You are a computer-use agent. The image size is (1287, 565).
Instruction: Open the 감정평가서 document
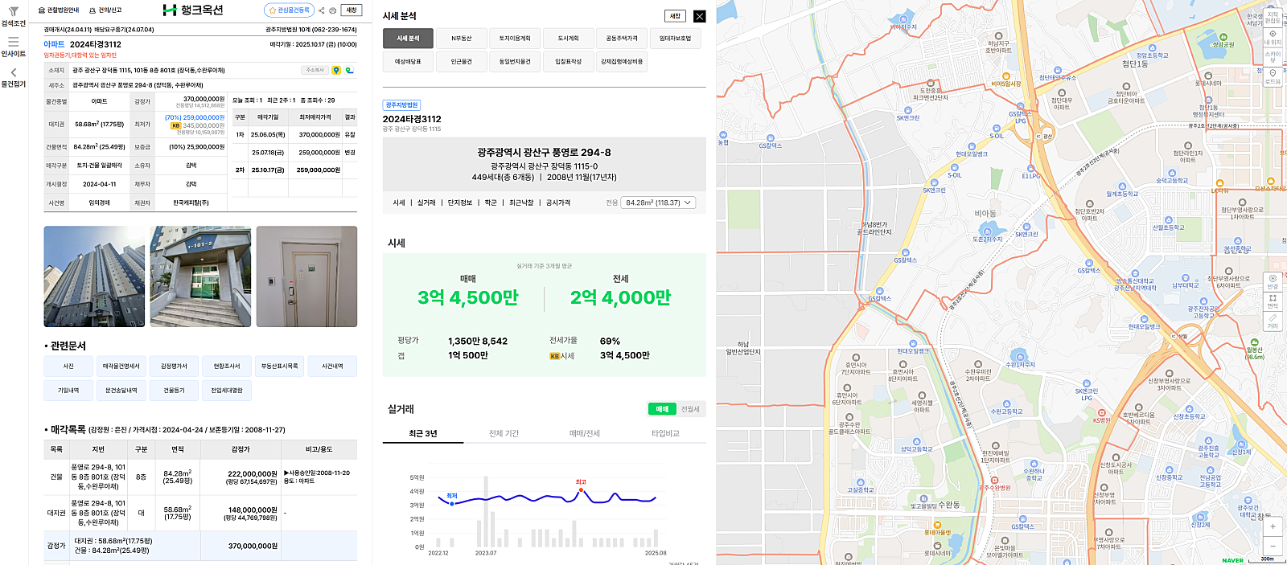pos(174,366)
